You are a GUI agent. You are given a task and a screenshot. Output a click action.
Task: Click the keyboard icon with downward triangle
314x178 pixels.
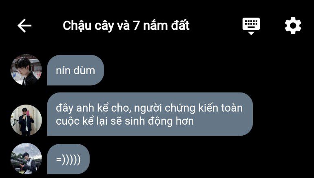pyautogui.click(x=251, y=26)
